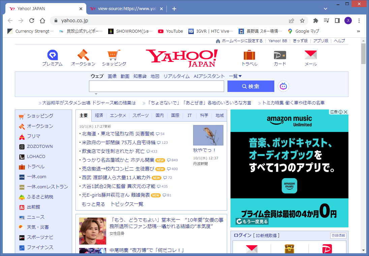Image resolution: width=369 pixels, height=256 pixels.
Task: Switch to the 経済 news tab
Action: 99,116
